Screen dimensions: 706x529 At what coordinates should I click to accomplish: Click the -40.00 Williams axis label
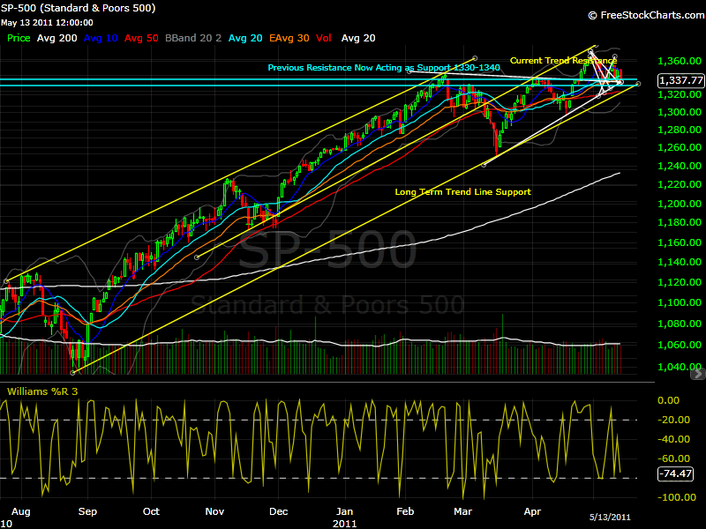pos(674,439)
